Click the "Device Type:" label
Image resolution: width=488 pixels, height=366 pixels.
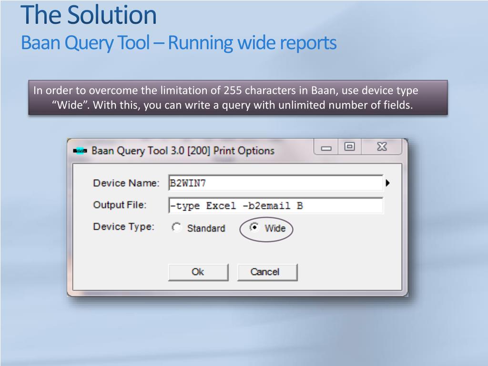click(x=123, y=226)
